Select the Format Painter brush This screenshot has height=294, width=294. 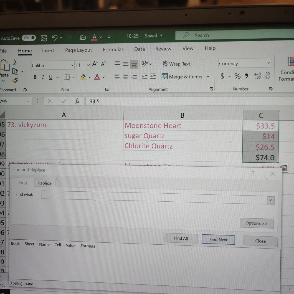coord(15,80)
